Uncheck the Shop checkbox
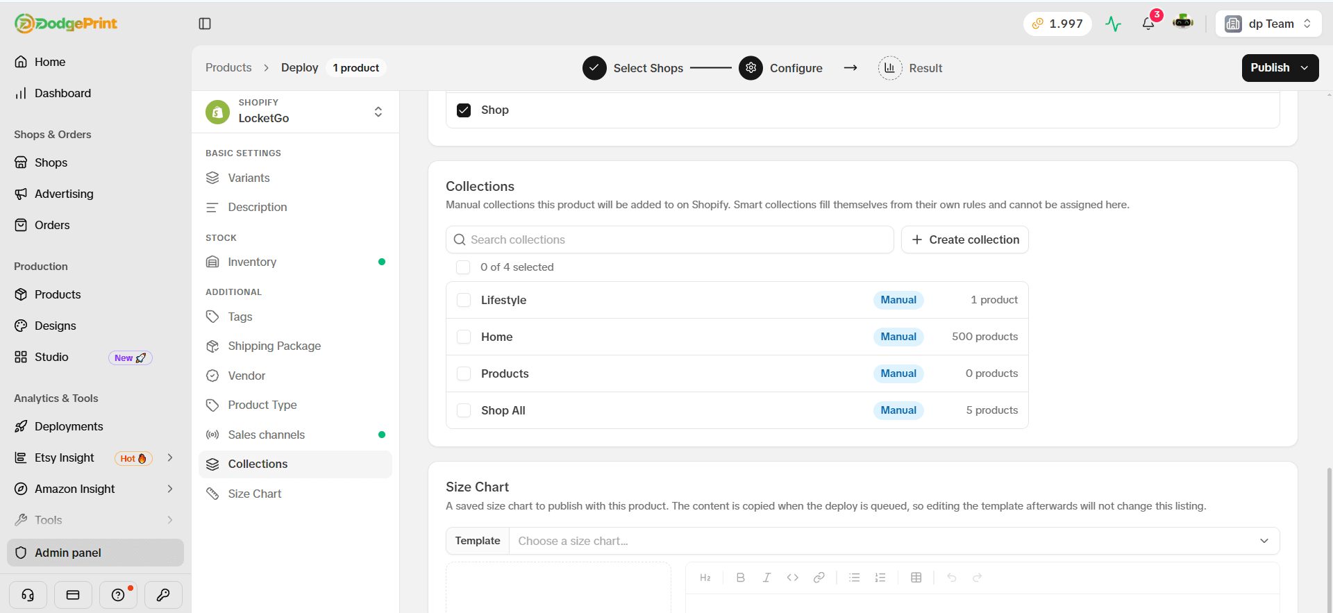This screenshot has width=1333, height=613. [464, 110]
